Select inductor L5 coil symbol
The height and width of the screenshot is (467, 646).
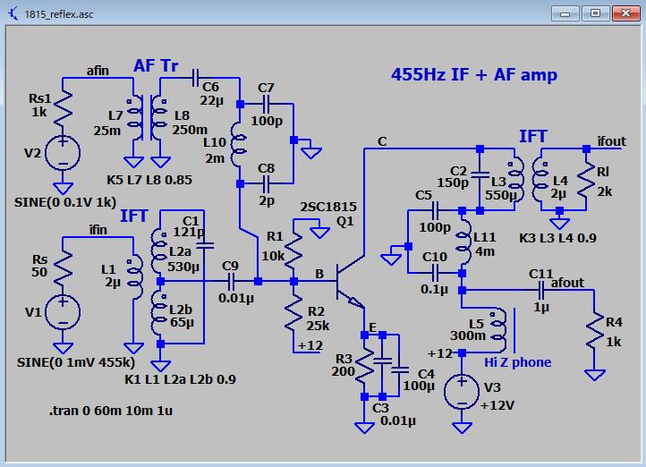500,330
